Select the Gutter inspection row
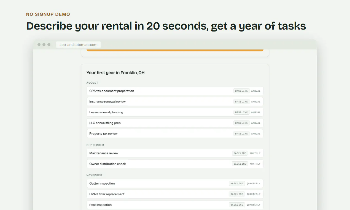 [x=175, y=183]
